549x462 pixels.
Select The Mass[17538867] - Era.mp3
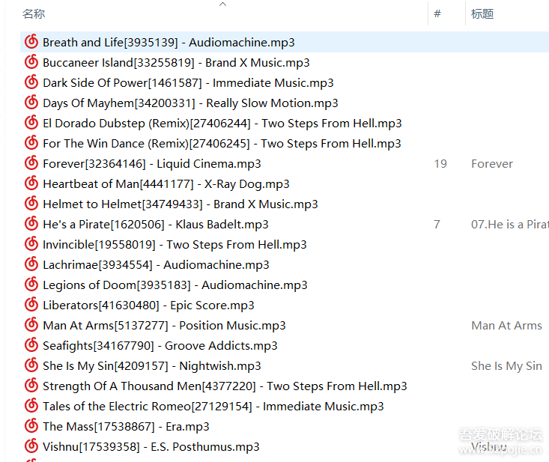pos(126,427)
